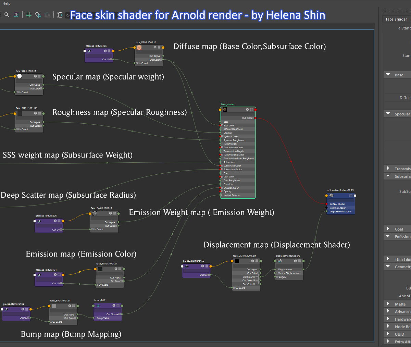Click view mode icon on aiStandardSurface32SG node
This screenshot has width=411, height=347.
point(351,196)
